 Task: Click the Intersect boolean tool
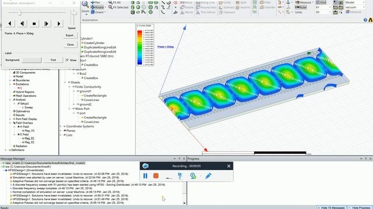227,12
